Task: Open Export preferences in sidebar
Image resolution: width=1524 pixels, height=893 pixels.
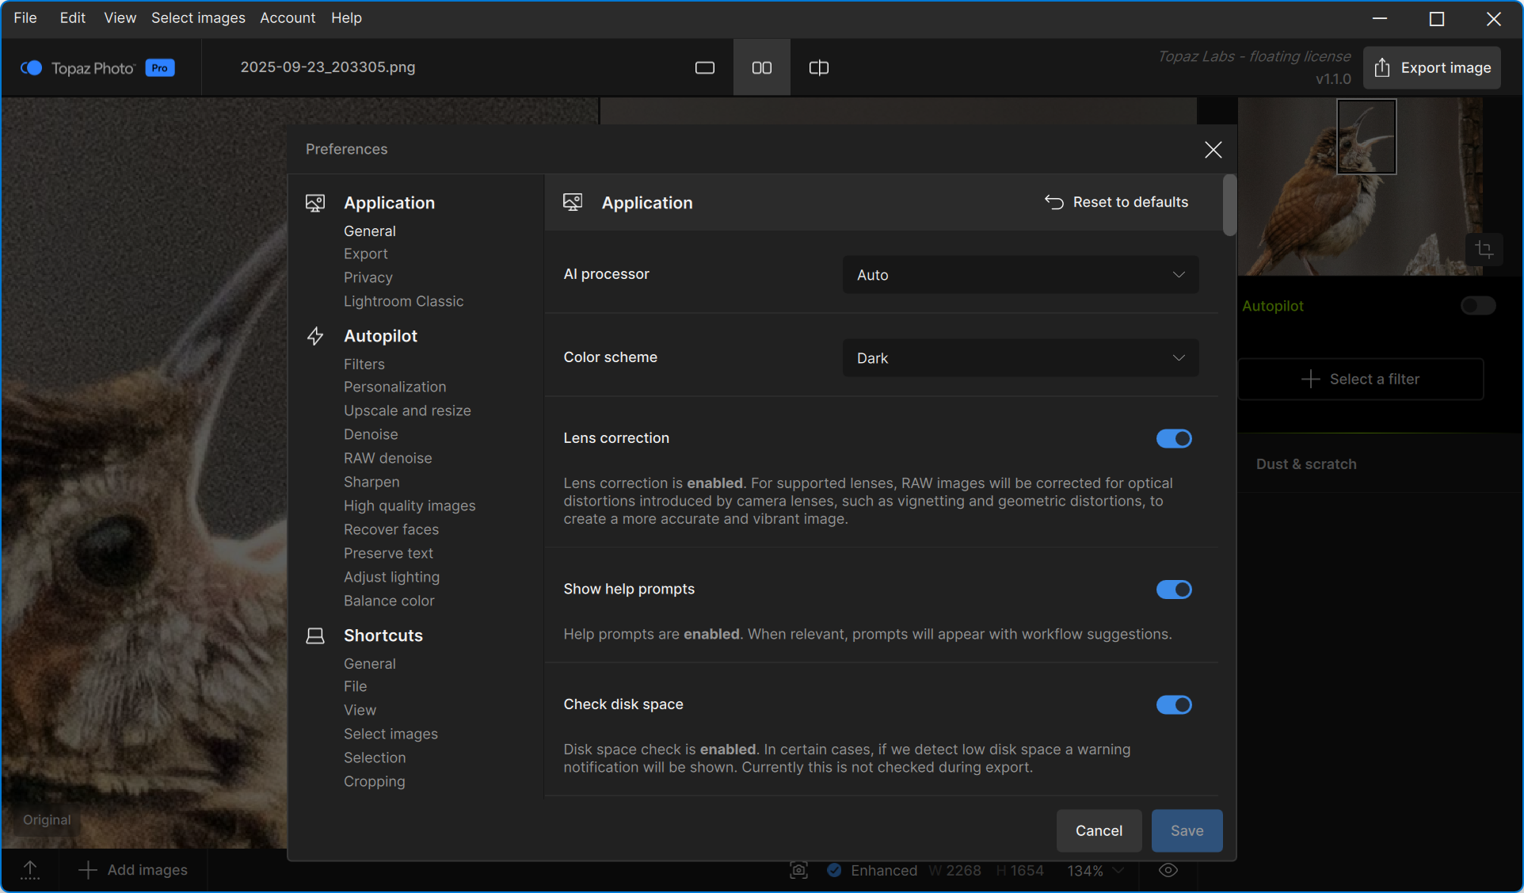Action: [x=365, y=254]
